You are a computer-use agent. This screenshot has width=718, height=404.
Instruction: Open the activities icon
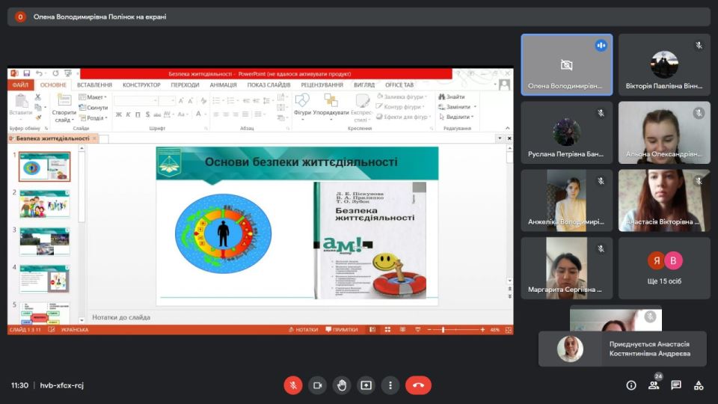tap(699, 385)
